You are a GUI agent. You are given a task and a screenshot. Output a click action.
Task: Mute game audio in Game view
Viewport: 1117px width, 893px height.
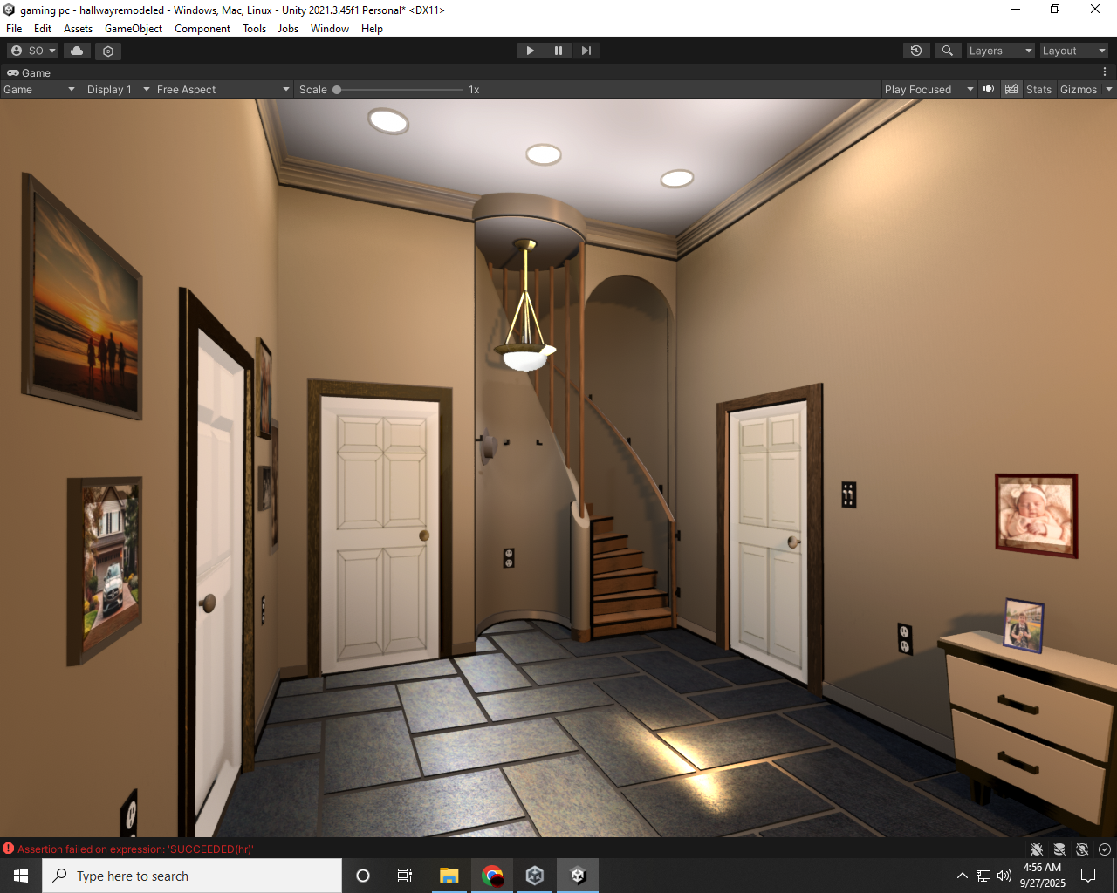click(x=989, y=89)
